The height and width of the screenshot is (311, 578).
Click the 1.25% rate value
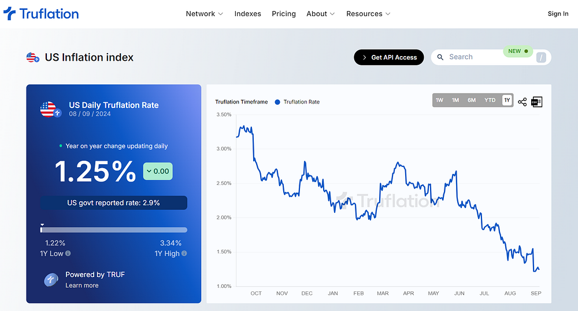pos(95,171)
